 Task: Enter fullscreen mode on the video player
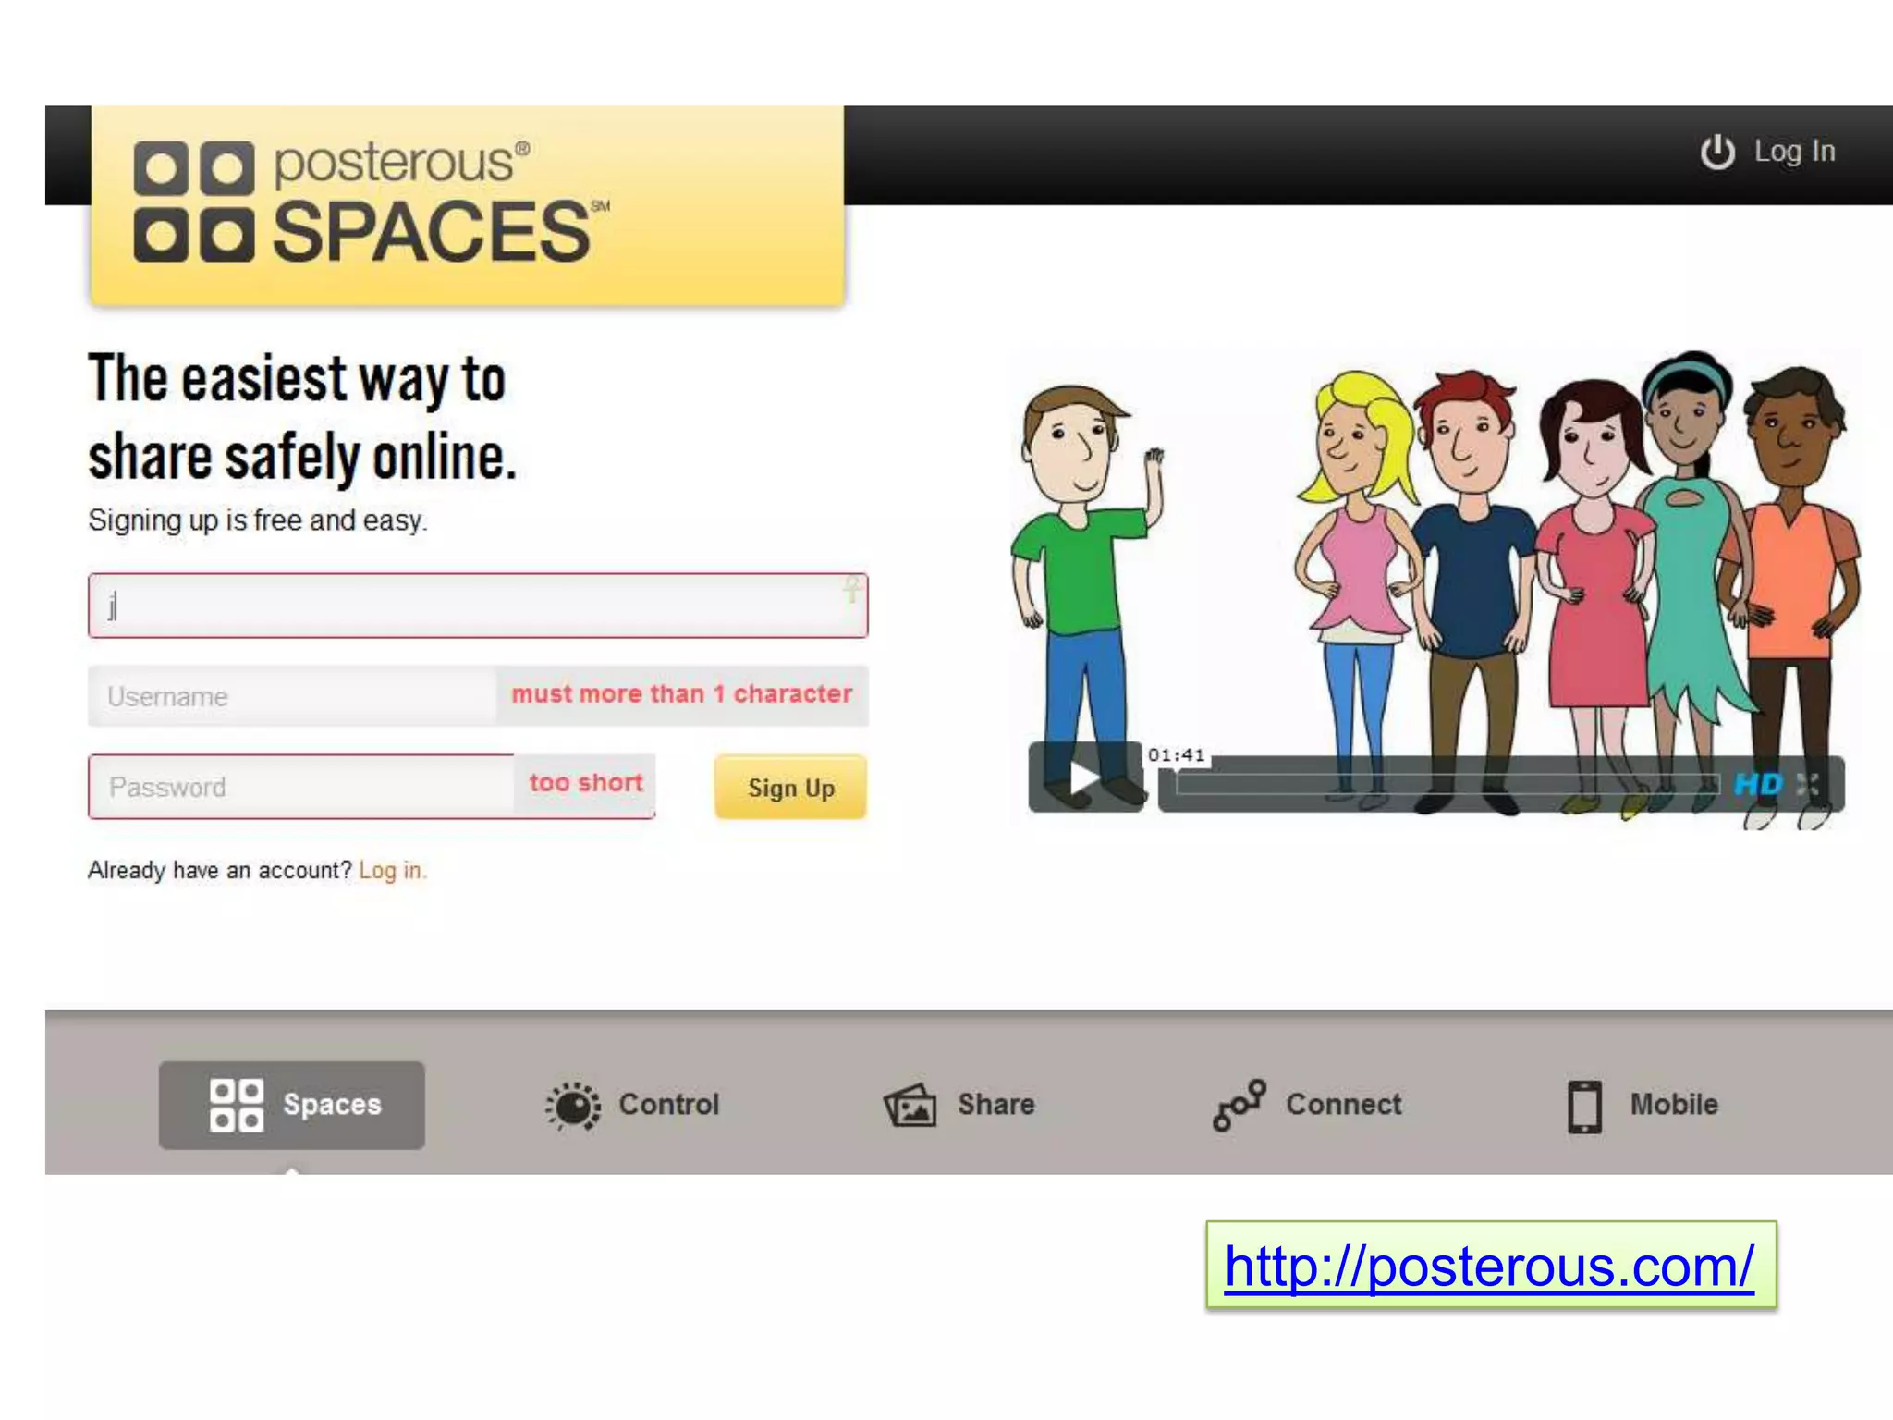tap(1808, 785)
